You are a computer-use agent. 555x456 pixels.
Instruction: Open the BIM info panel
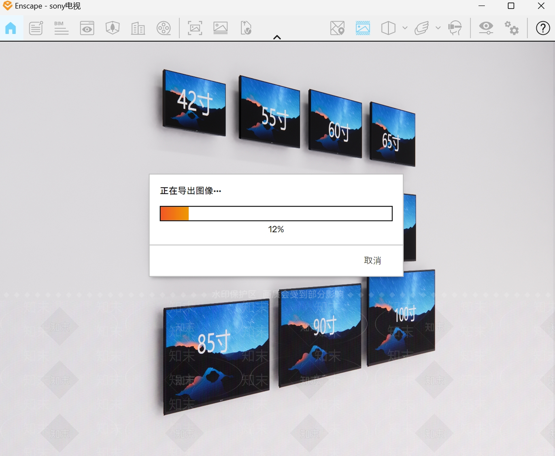pyautogui.click(x=61, y=28)
